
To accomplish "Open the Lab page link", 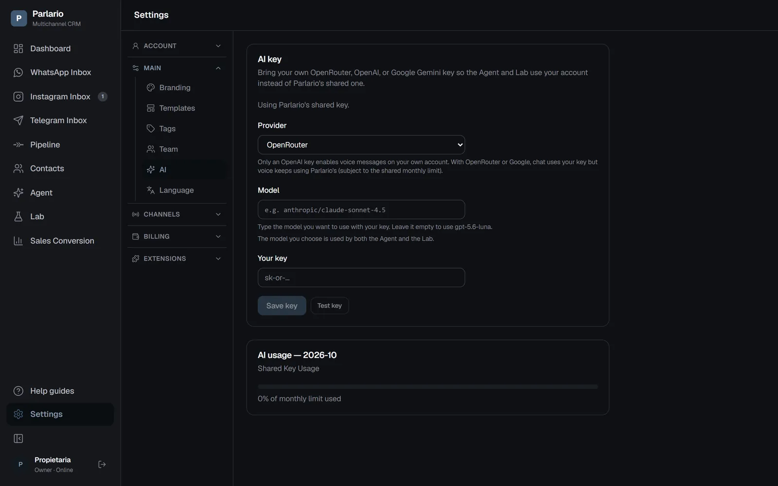I will click(60, 217).
